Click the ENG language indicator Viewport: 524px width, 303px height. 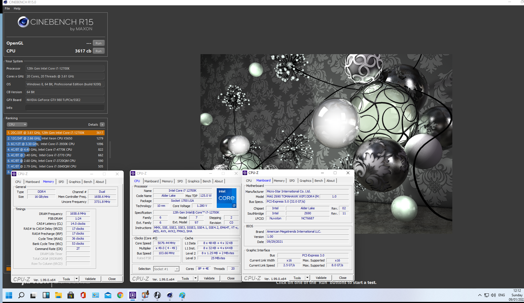(502, 295)
